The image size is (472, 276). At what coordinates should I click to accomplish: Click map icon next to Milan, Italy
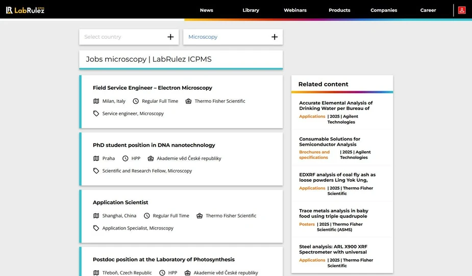96,101
